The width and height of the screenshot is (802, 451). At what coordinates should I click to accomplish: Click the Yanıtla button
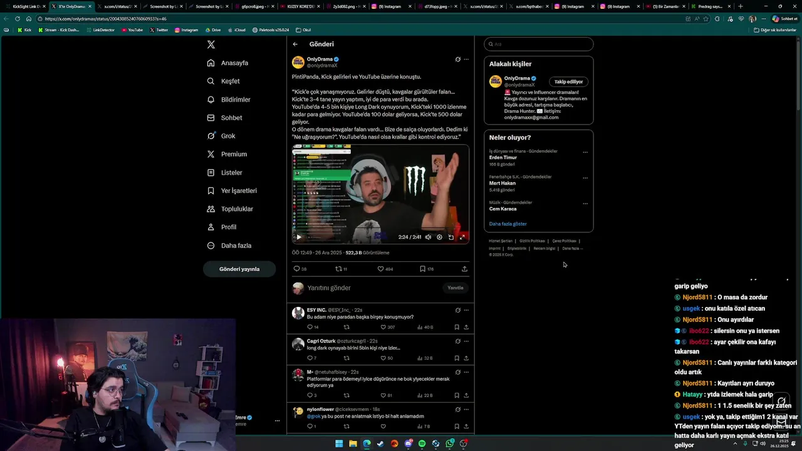click(456, 288)
